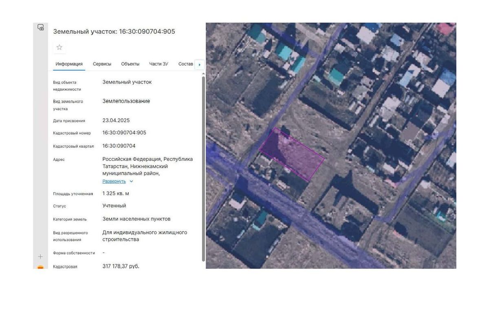This screenshot has width=489, height=315.
Task: Click the label Площадь уточненная
Action: (x=73, y=194)
